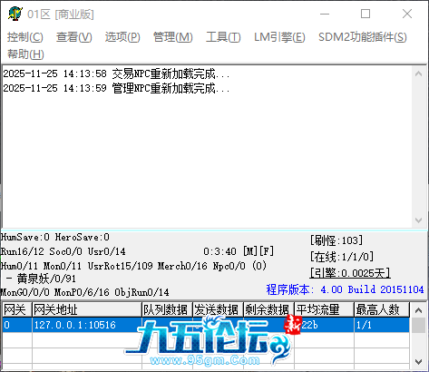This screenshot has height=372, width=429.
Task: Click the 22b average traffic cell
Action: point(324,325)
